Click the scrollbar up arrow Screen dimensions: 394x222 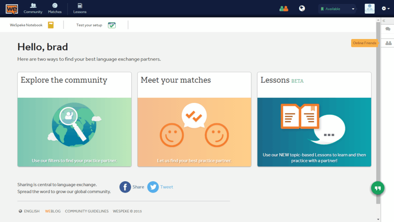(378, 20)
